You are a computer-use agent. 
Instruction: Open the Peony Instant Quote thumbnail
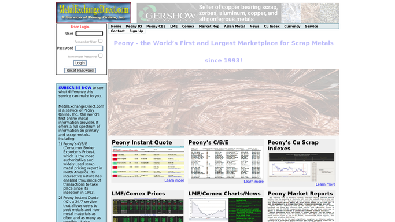[148, 162]
